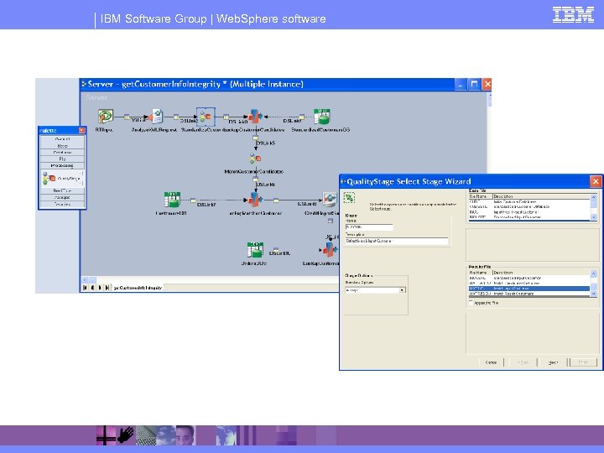Click the IBM logo
Viewport: 604px width, 453px height.
pyautogui.click(x=573, y=14)
